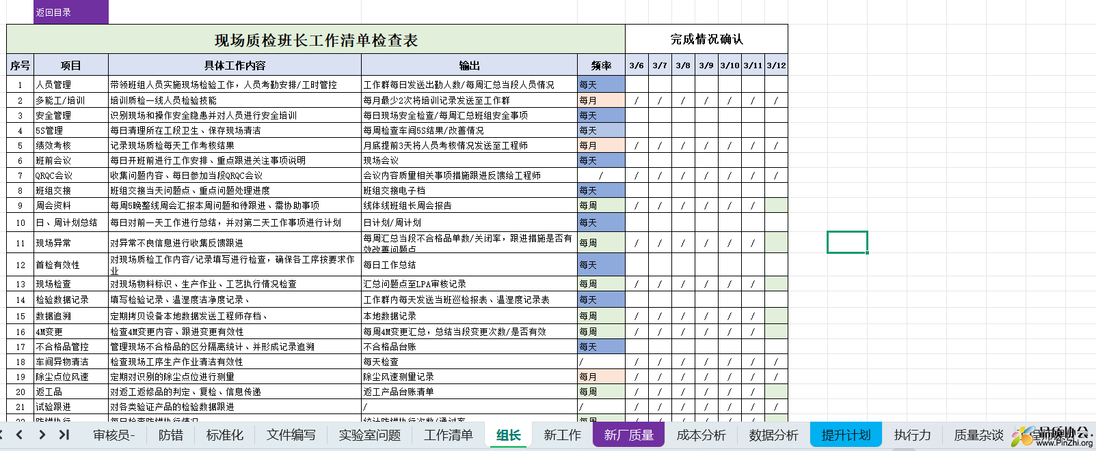Select the output cell 不合格品台账
This screenshot has width=1096, height=451.
pos(470,347)
